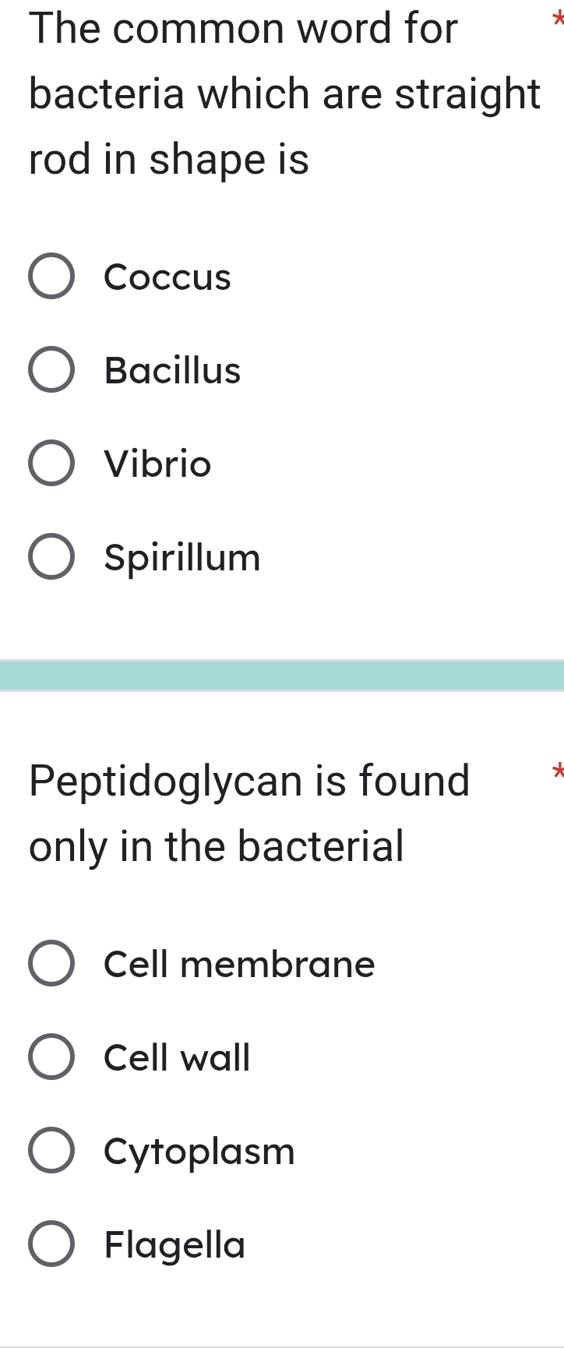The width and height of the screenshot is (564, 1348).
Task: Click the Spirillum answer label text
Action: tap(182, 558)
